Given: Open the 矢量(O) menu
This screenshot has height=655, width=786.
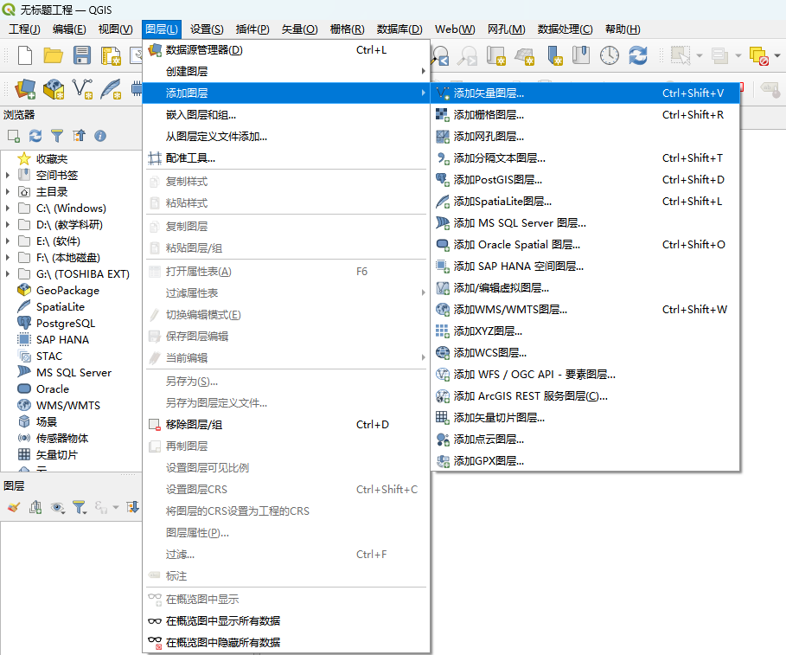Looking at the screenshot, I should pos(299,29).
